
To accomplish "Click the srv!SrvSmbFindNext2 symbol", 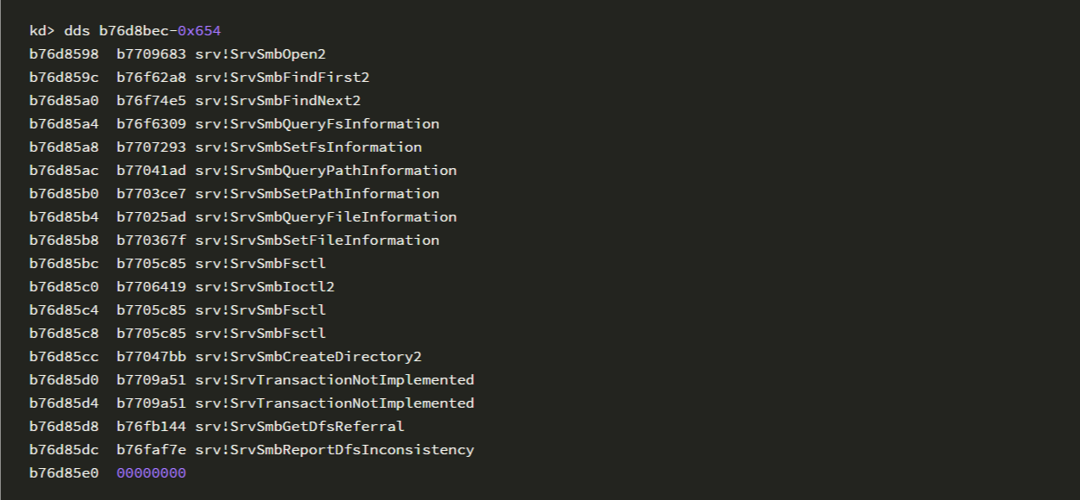I will [278, 101].
